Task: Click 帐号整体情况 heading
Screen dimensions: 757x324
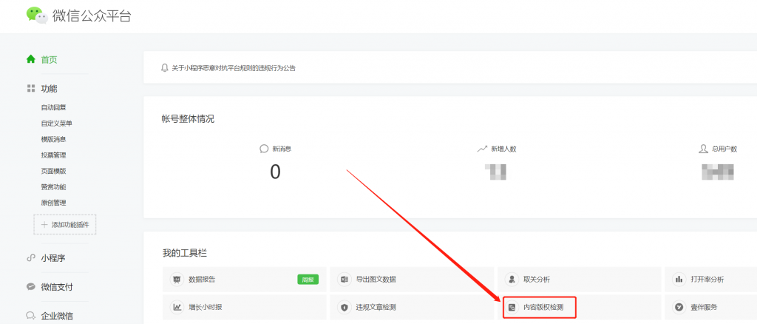Action: [189, 119]
